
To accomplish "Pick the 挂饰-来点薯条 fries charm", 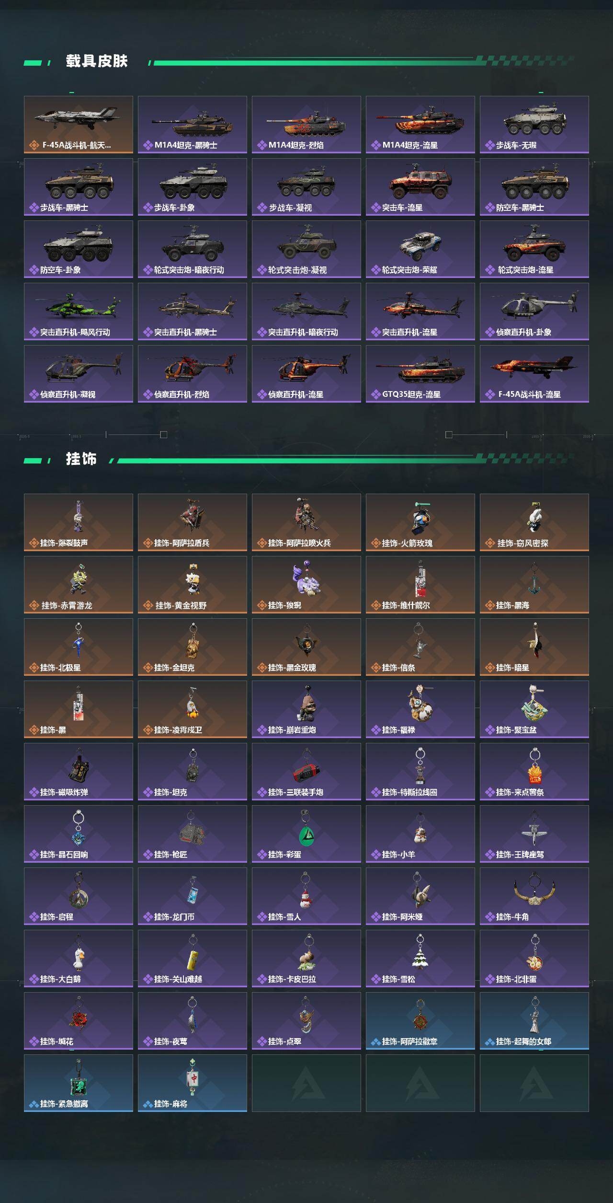I will coord(534,772).
